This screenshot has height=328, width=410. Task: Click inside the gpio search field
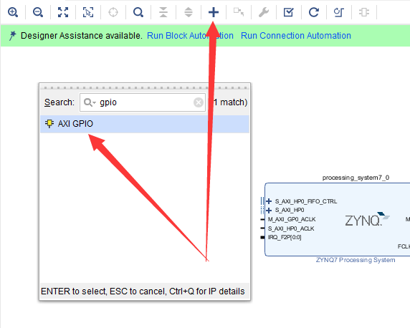[143, 102]
